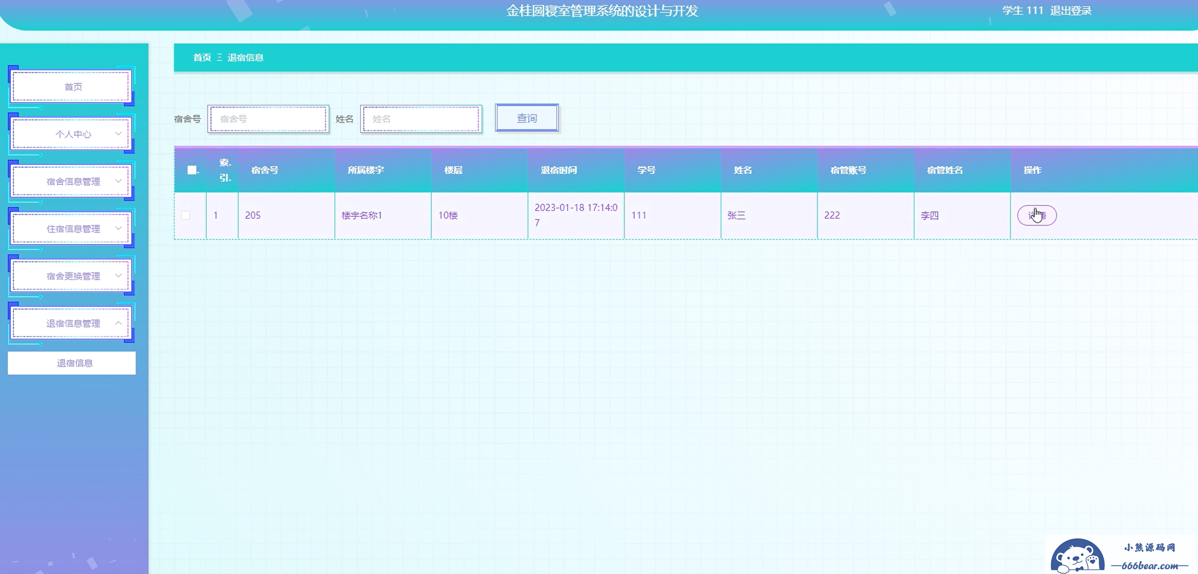
Task: Focus the 姓名 search input field
Action: click(x=421, y=119)
